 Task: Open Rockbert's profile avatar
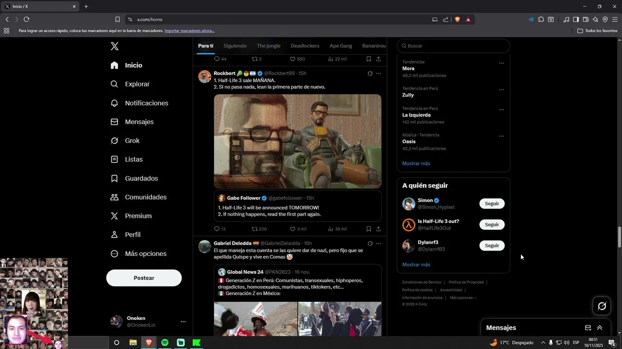pos(205,77)
